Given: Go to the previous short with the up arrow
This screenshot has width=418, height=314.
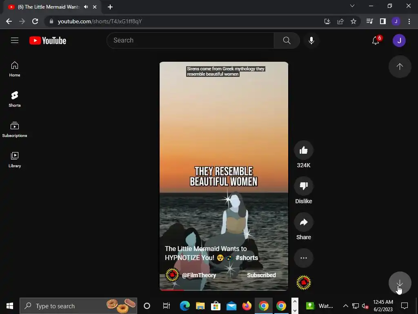Looking at the screenshot, I should tap(400, 67).
